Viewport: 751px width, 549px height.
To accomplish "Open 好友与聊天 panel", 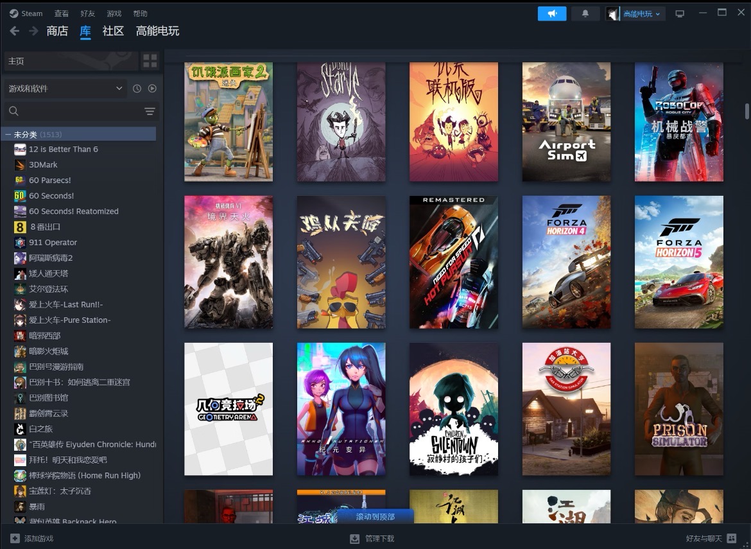I will 709,538.
